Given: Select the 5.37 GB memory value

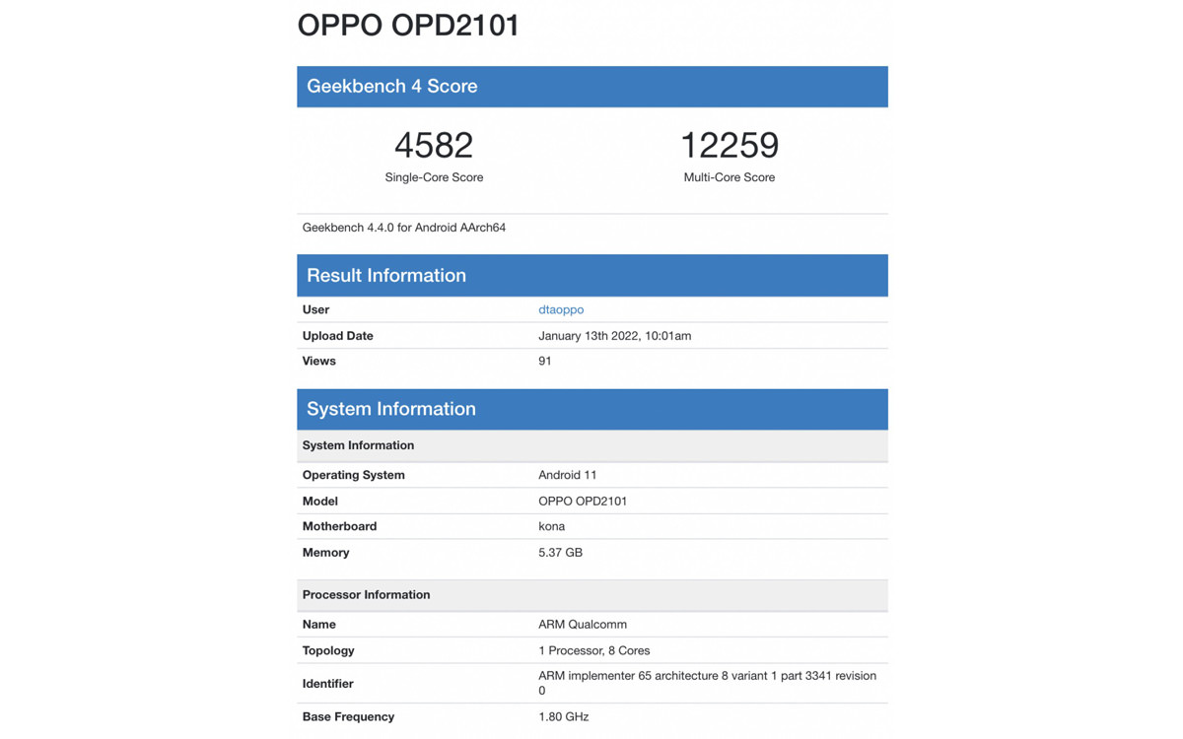Looking at the screenshot, I should tap(561, 553).
